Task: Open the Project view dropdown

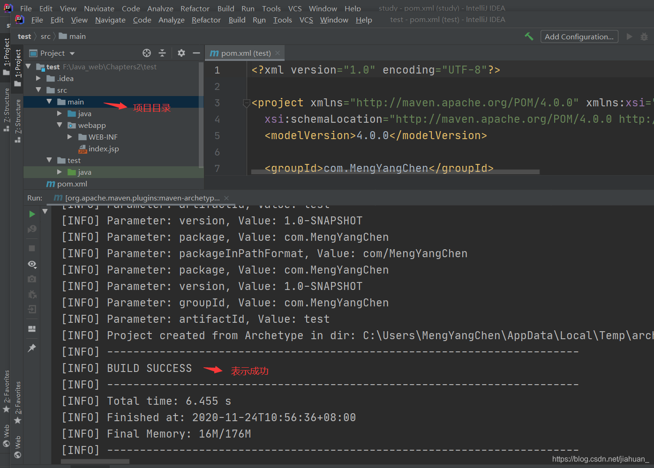Action: coord(72,53)
